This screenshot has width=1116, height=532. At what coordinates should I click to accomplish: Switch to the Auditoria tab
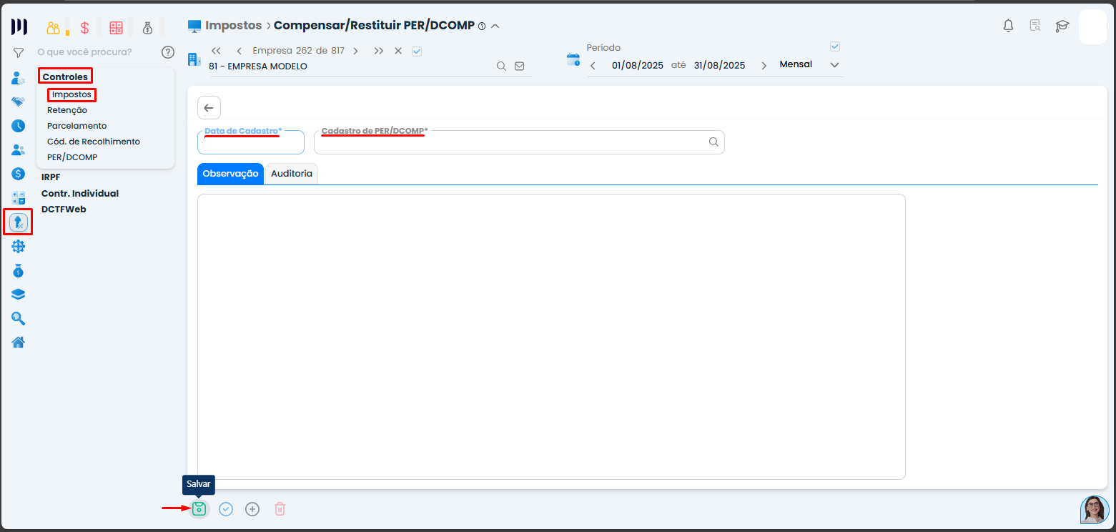[x=292, y=174]
